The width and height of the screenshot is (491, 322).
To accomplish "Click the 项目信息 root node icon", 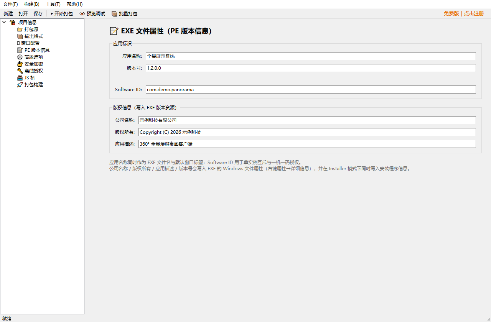I will (13, 22).
